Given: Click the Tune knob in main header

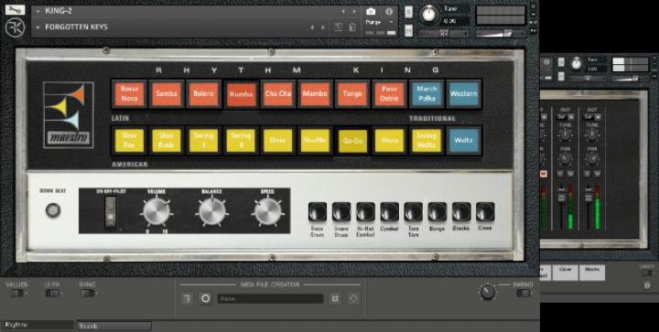Looking at the screenshot, I should [x=429, y=14].
